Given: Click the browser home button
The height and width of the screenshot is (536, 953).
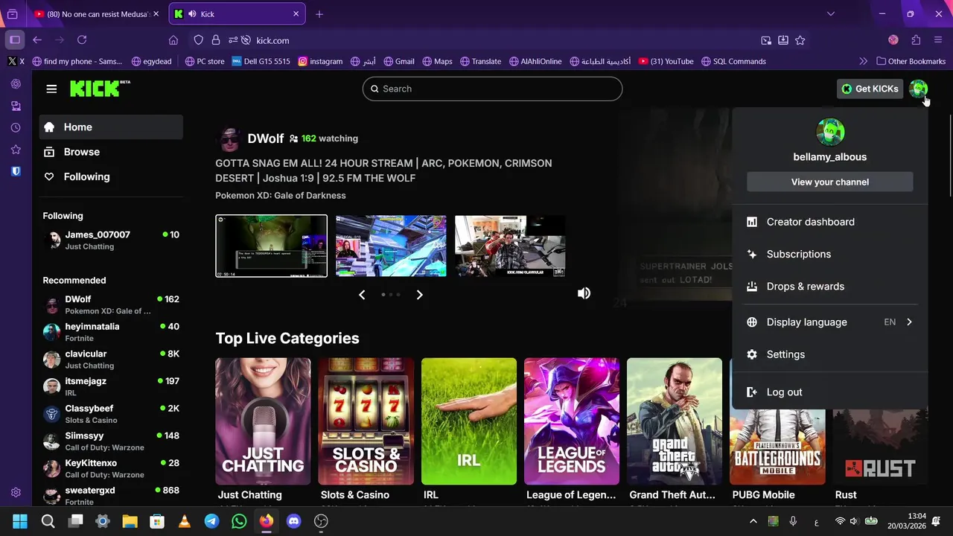Looking at the screenshot, I should point(173,40).
